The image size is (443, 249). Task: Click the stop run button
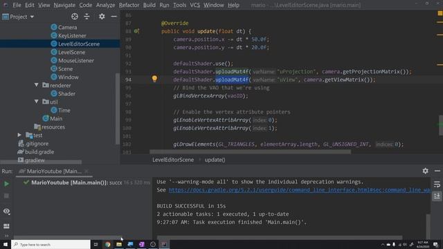6,196
